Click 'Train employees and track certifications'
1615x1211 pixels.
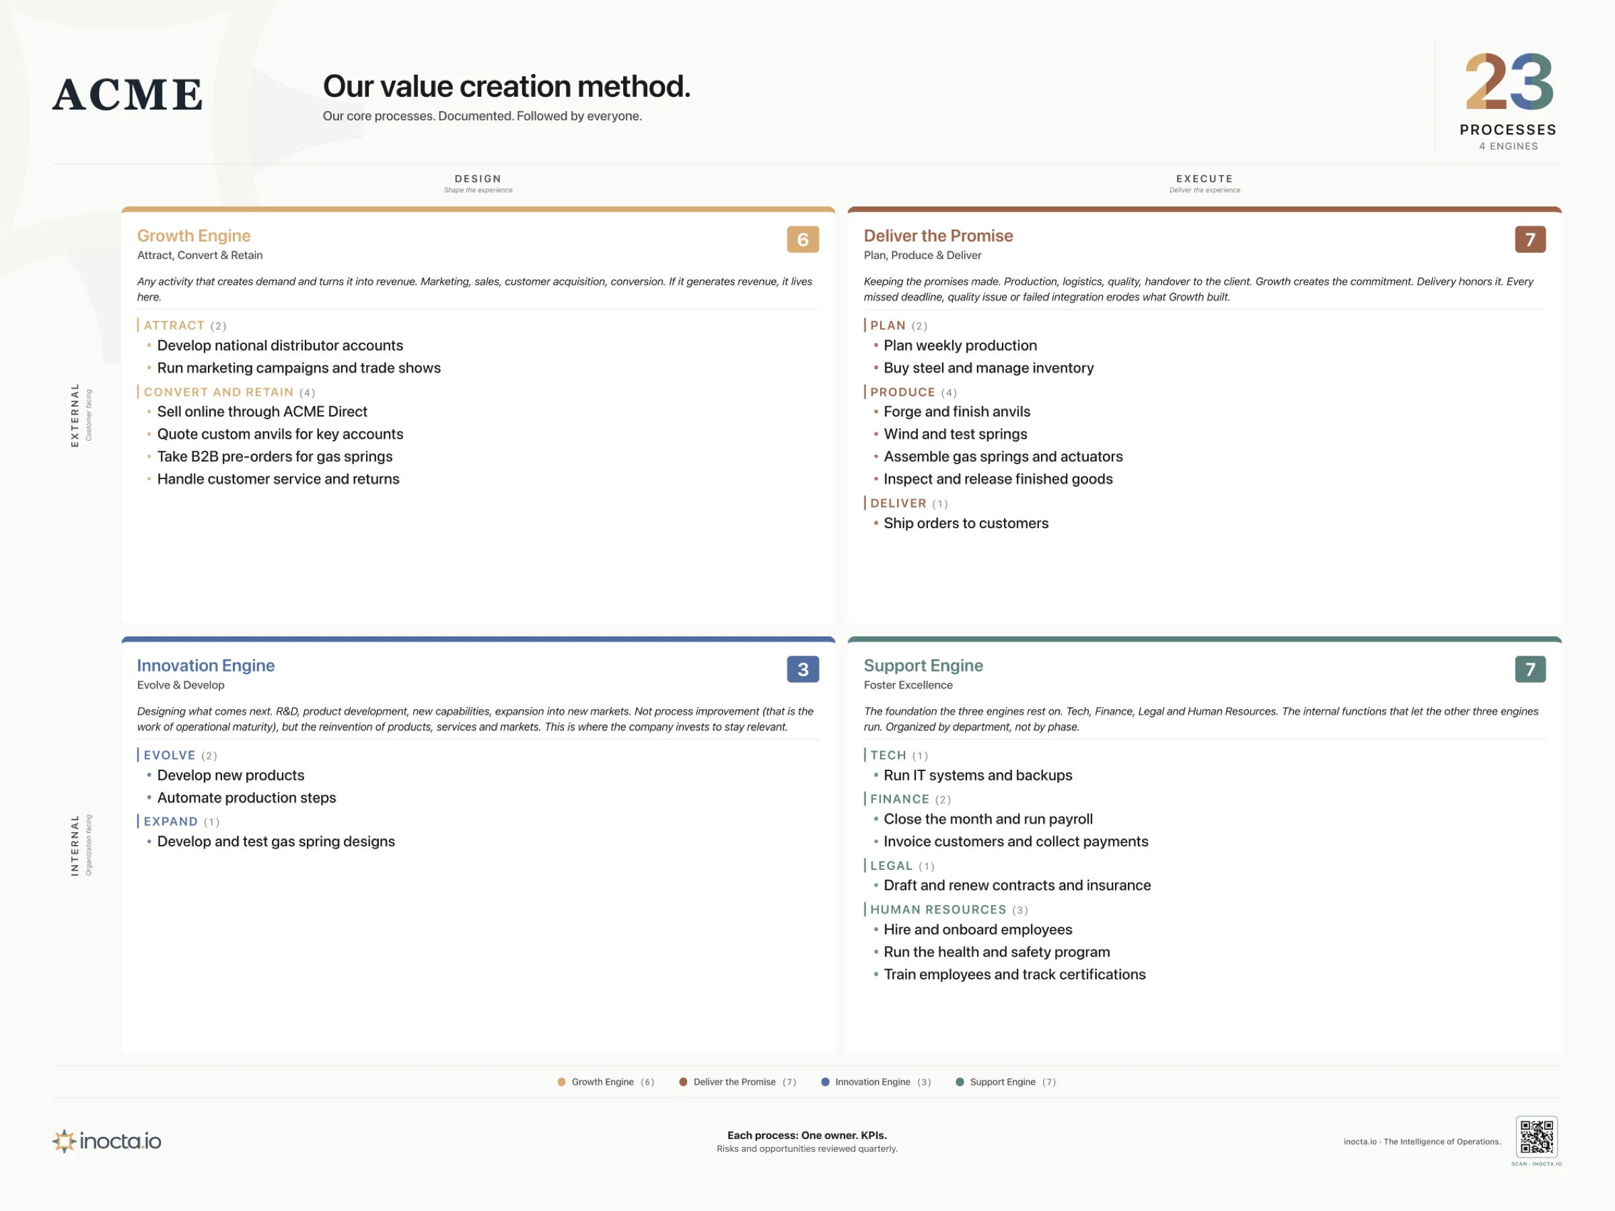1015,974
